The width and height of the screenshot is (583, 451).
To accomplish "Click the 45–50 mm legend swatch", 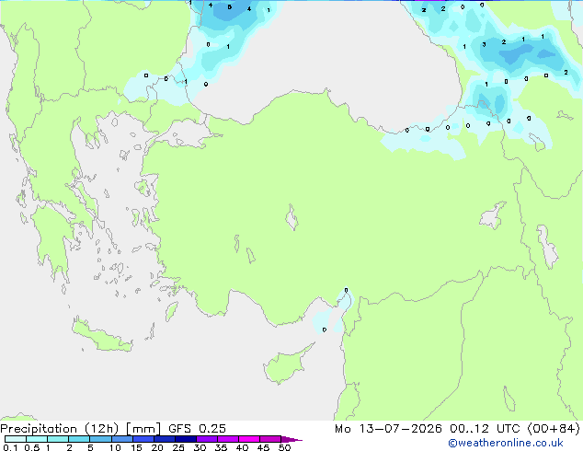I will pos(270,439).
